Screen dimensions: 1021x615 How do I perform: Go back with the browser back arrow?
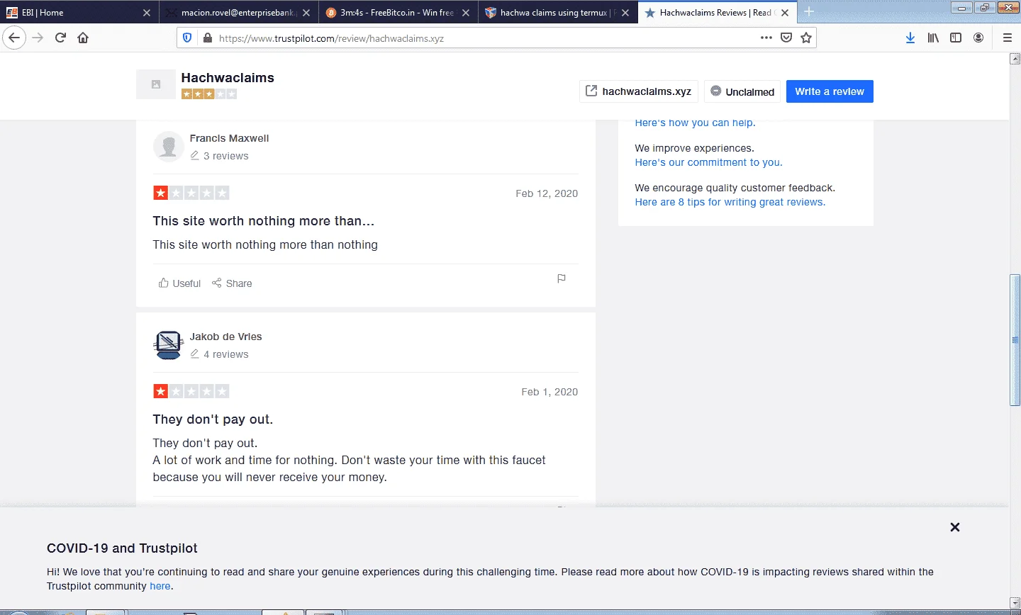click(x=14, y=38)
